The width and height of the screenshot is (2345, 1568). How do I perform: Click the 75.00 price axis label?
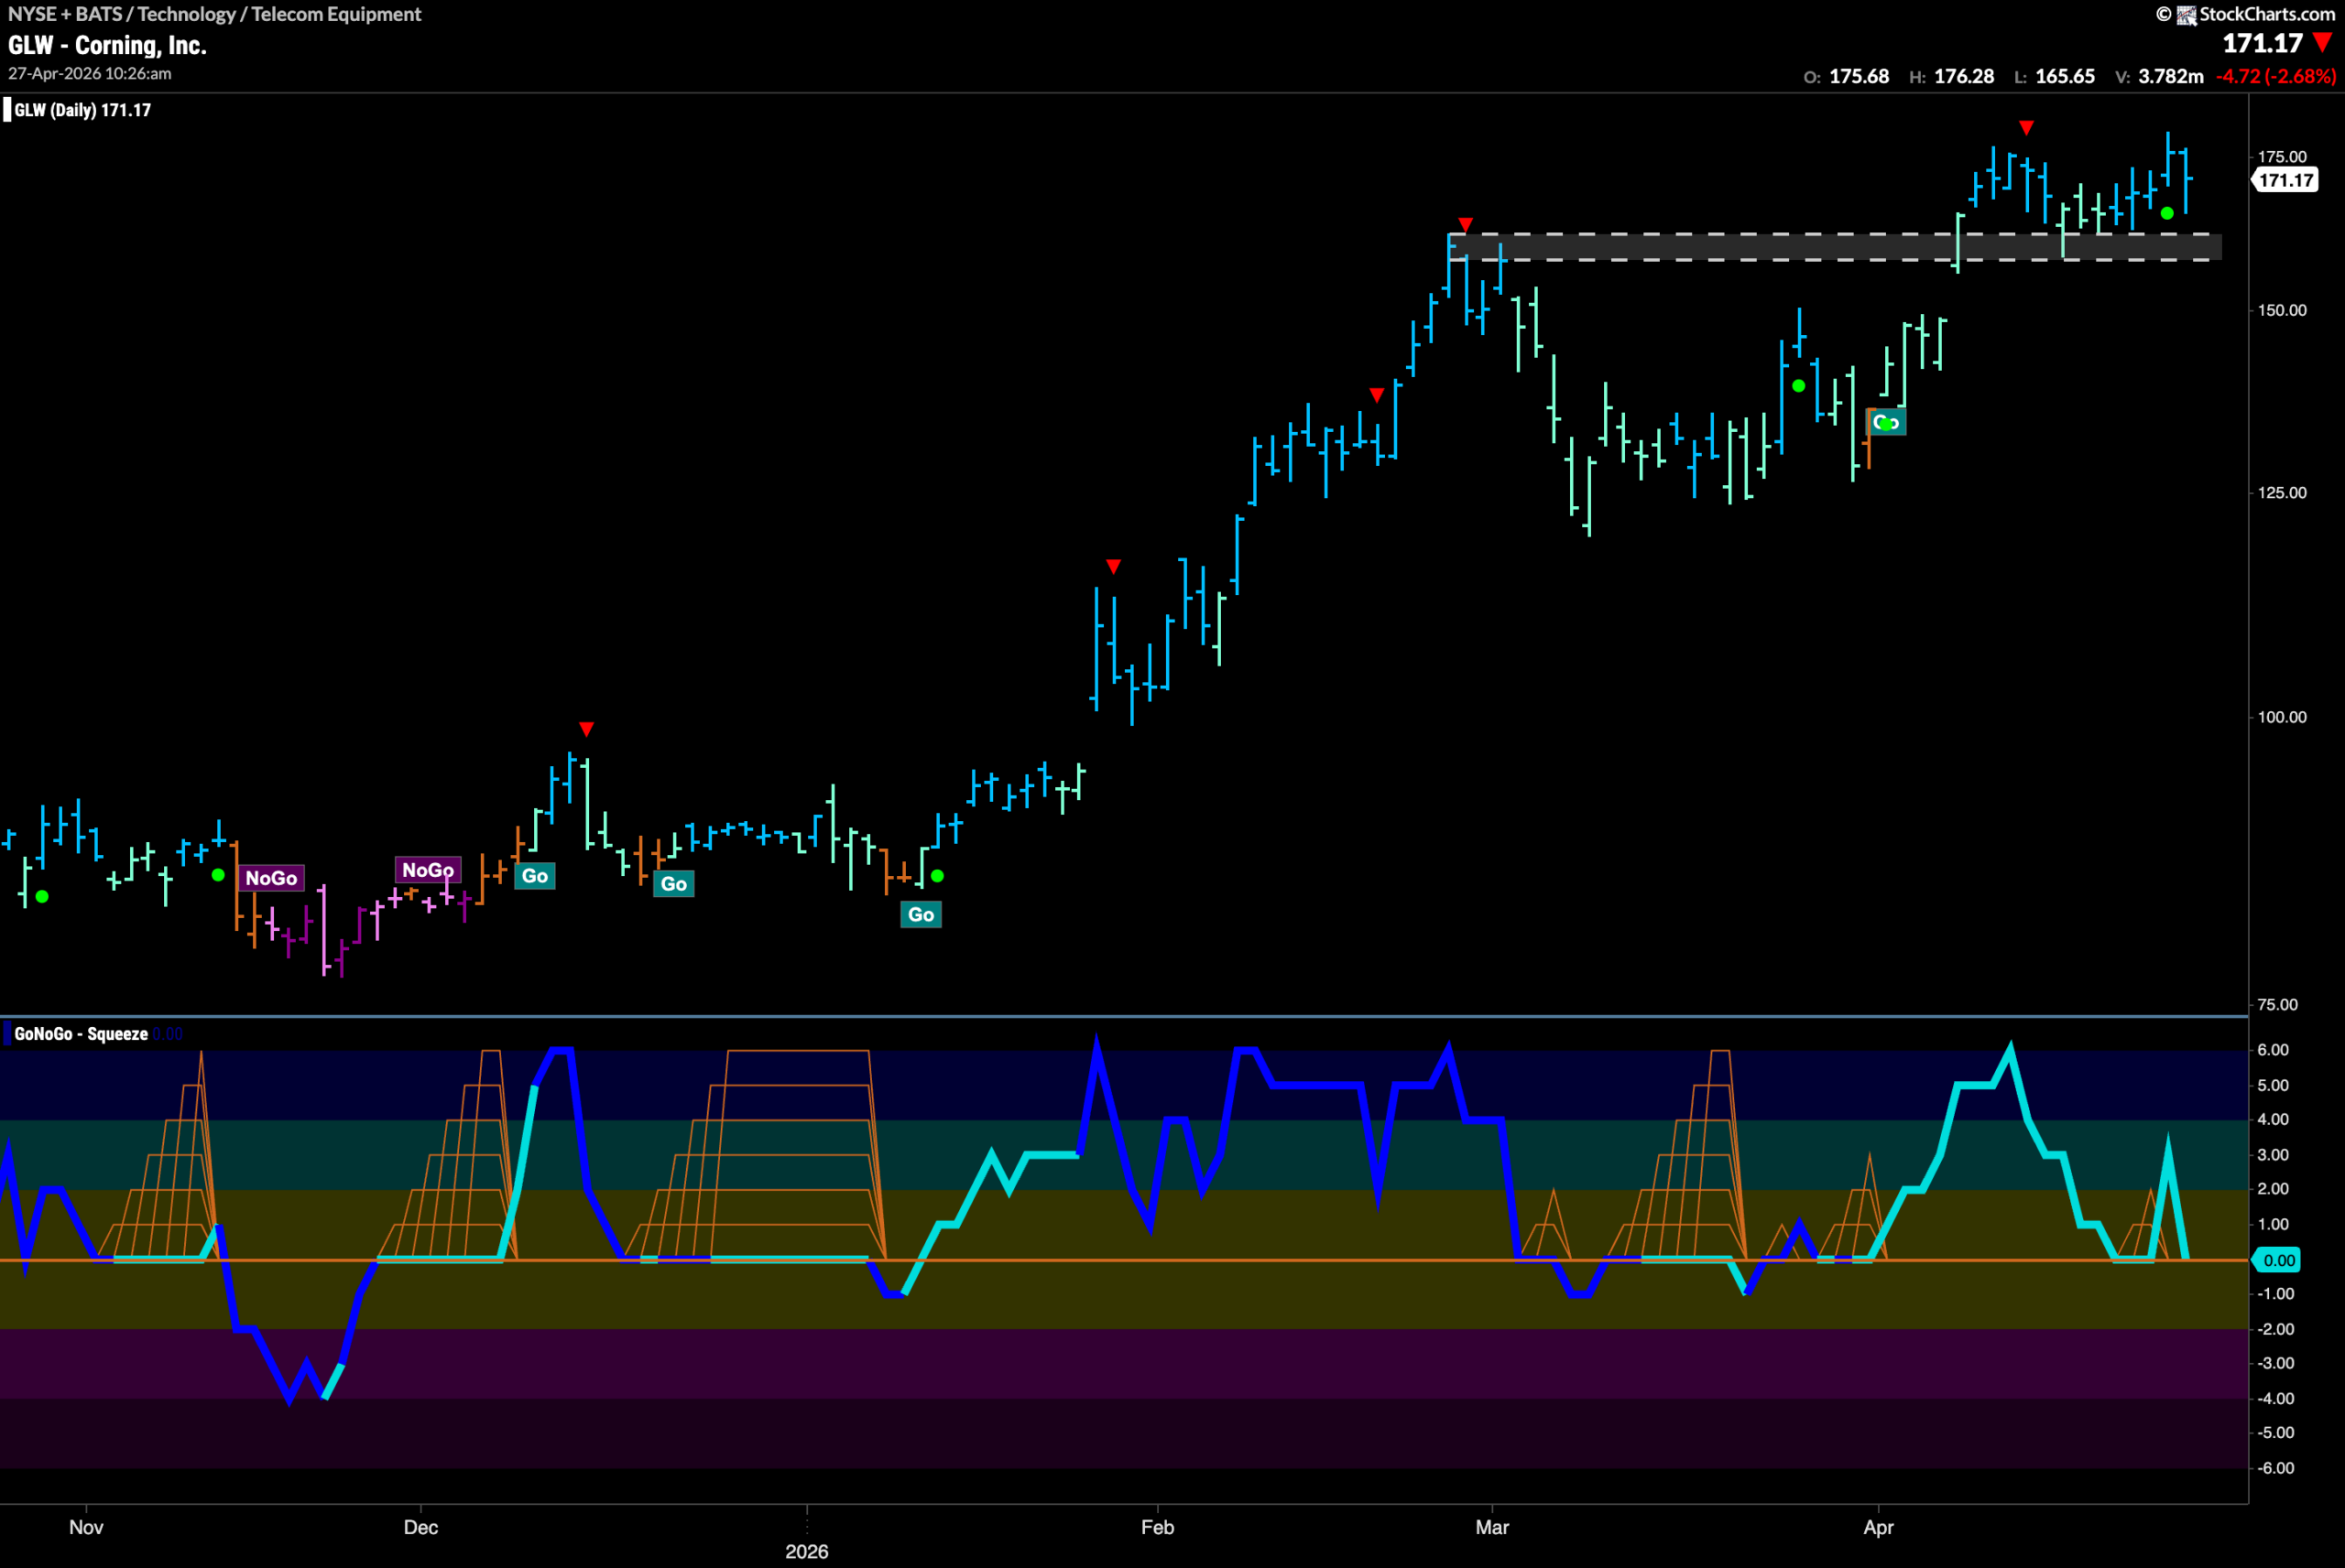point(2278,1005)
